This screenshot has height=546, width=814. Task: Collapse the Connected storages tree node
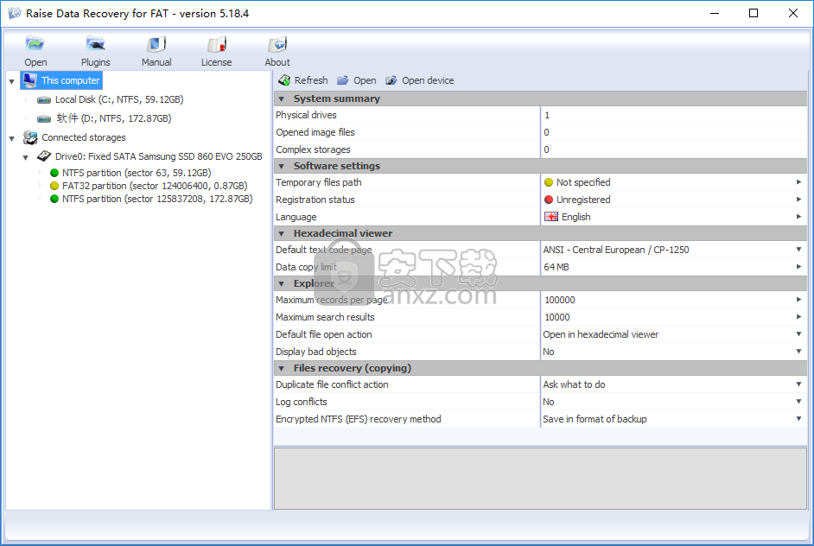pos(11,138)
